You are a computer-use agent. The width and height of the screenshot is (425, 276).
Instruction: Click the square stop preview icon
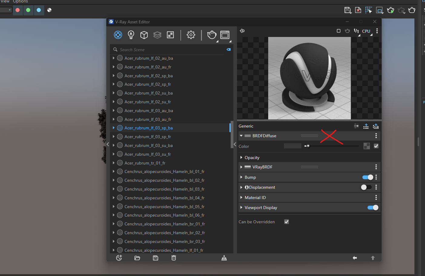coord(339,31)
